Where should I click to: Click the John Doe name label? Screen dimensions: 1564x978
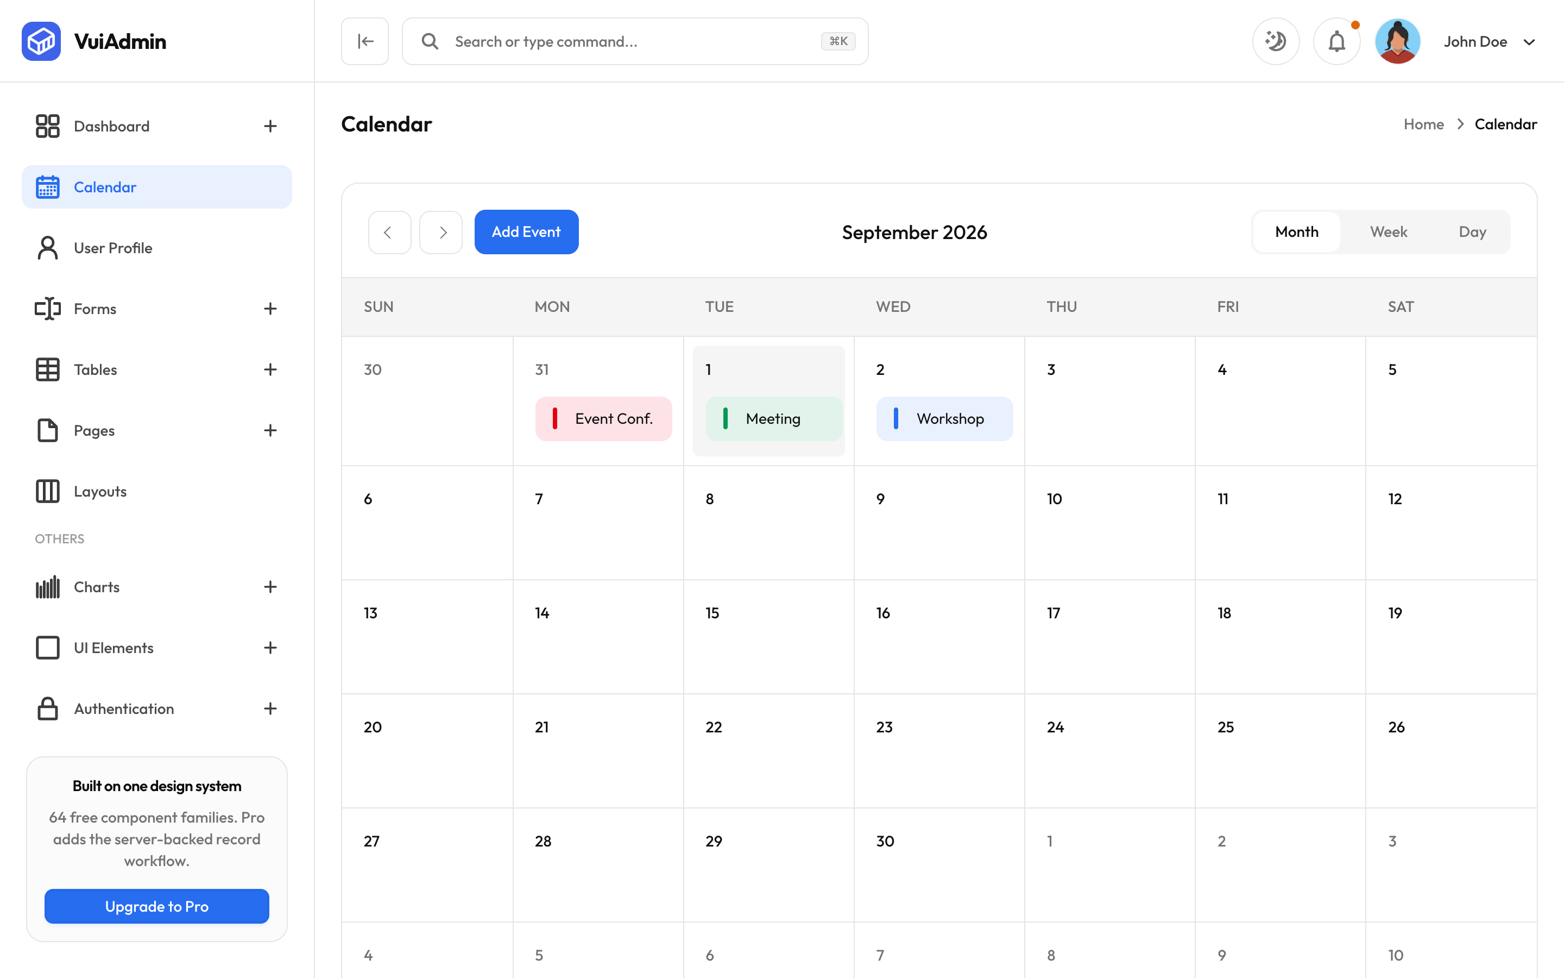click(x=1475, y=41)
